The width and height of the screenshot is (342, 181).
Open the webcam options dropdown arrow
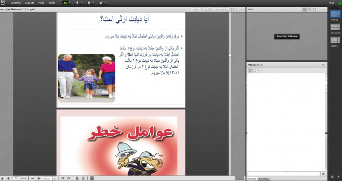(x=94, y=3)
